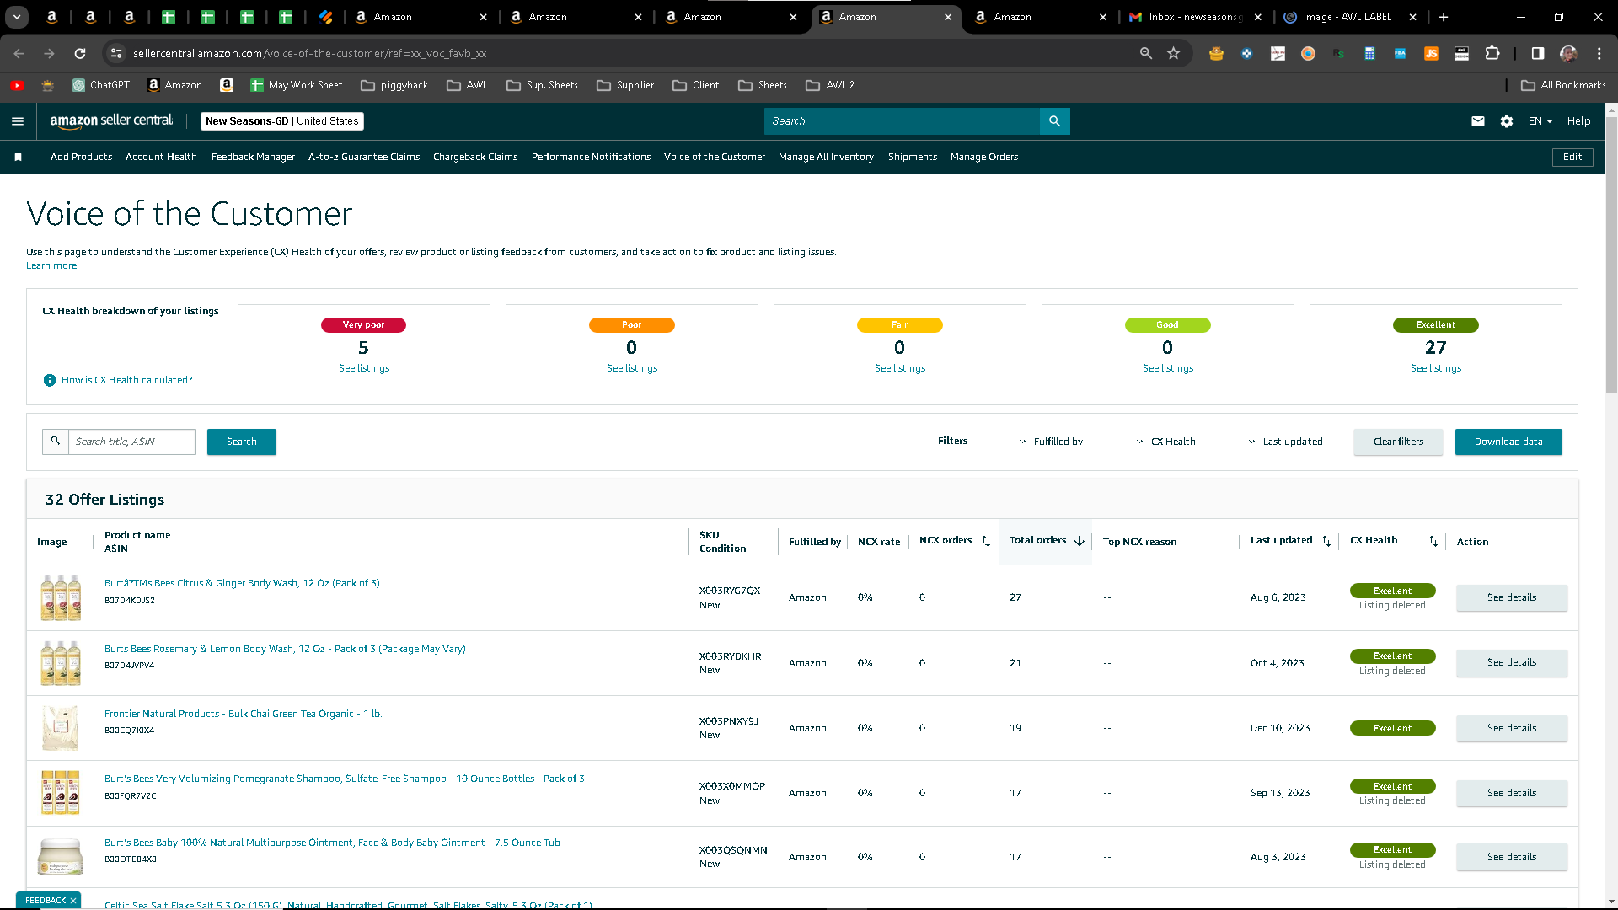Click the main Seller Central search field
Image resolution: width=1618 pixels, height=910 pixels.
click(x=902, y=121)
